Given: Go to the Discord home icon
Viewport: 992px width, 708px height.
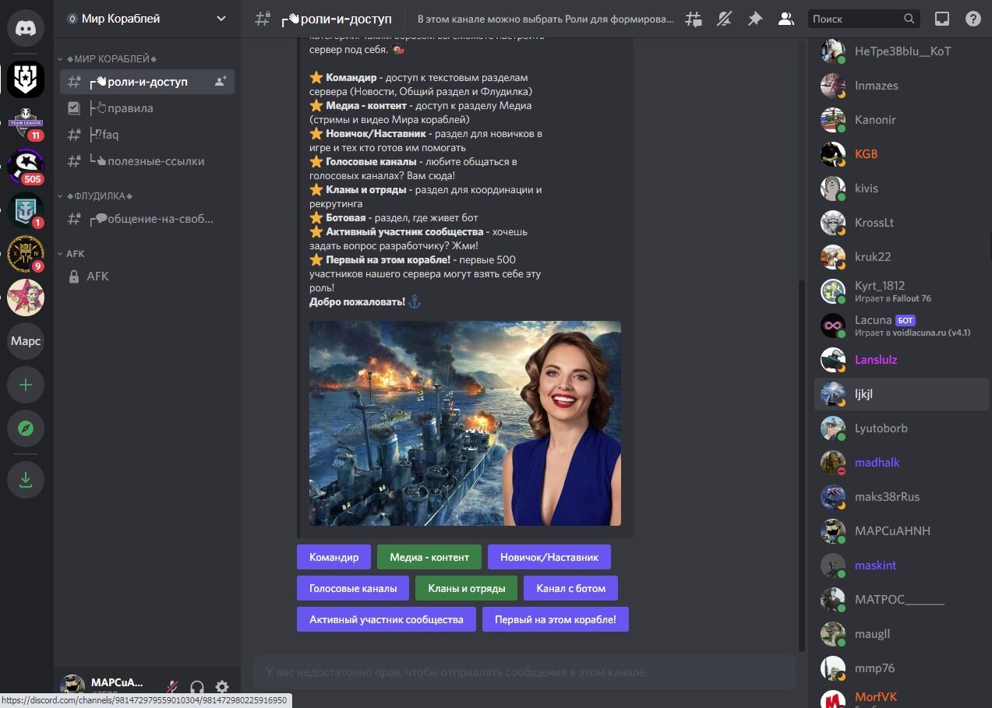Looking at the screenshot, I should click(26, 28).
